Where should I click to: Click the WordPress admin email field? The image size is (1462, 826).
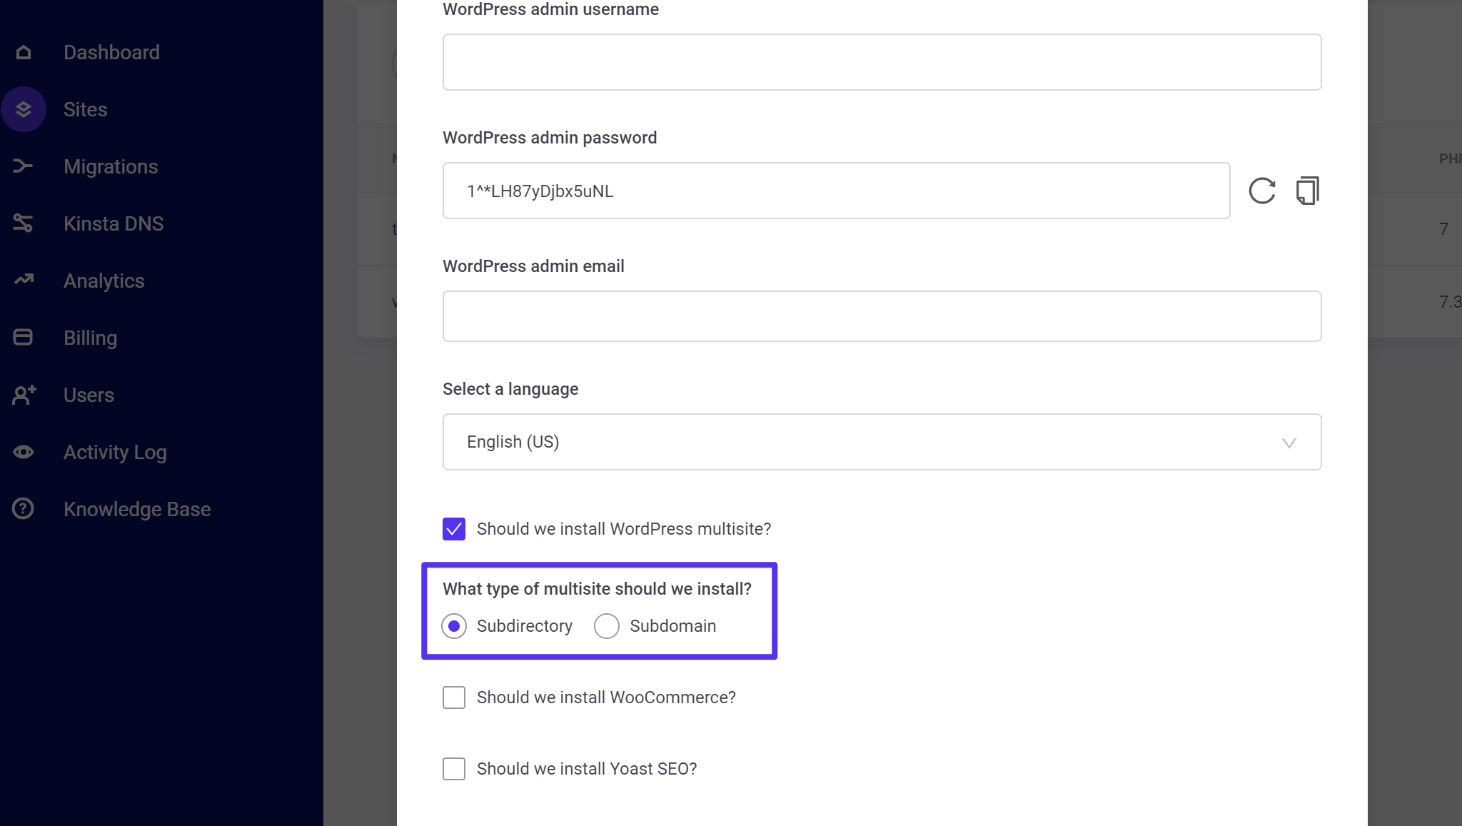click(x=882, y=316)
